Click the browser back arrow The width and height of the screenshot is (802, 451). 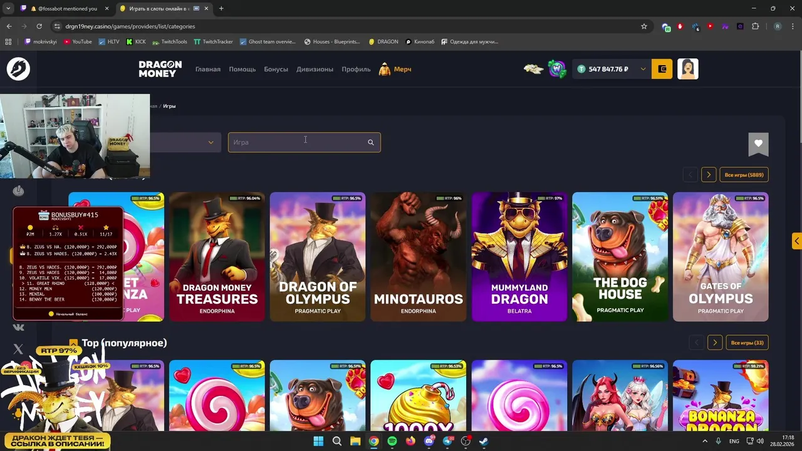(x=9, y=26)
